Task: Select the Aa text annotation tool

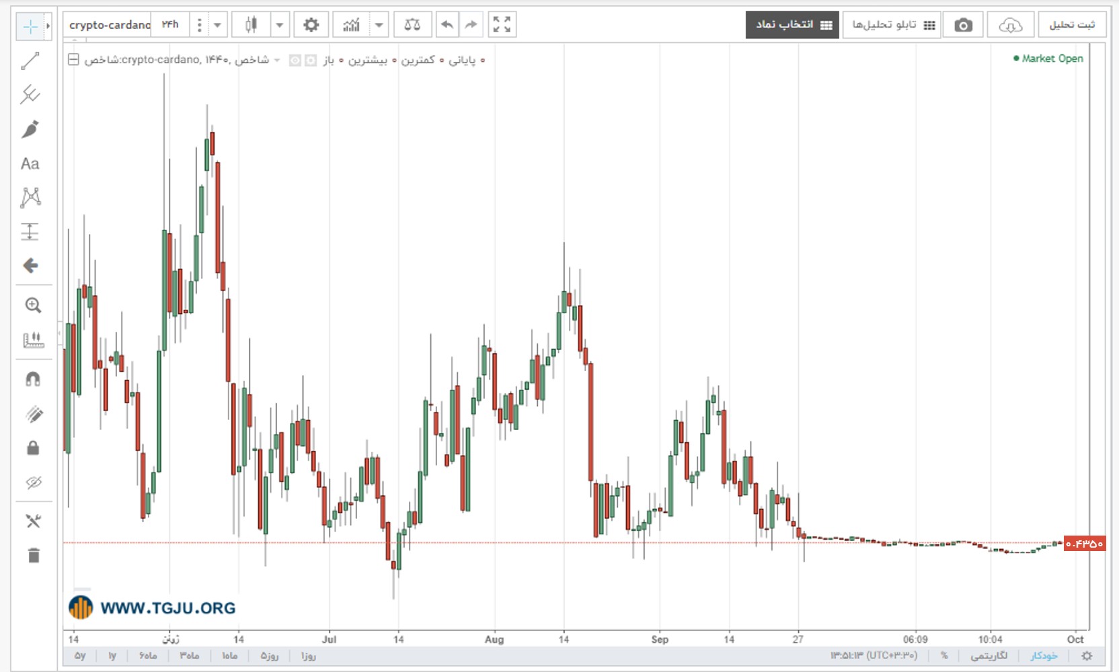Action: click(30, 163)
